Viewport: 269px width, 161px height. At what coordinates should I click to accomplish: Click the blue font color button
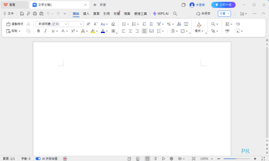click(x=103, y=31)
